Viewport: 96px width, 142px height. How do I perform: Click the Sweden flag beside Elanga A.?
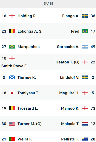85,16
